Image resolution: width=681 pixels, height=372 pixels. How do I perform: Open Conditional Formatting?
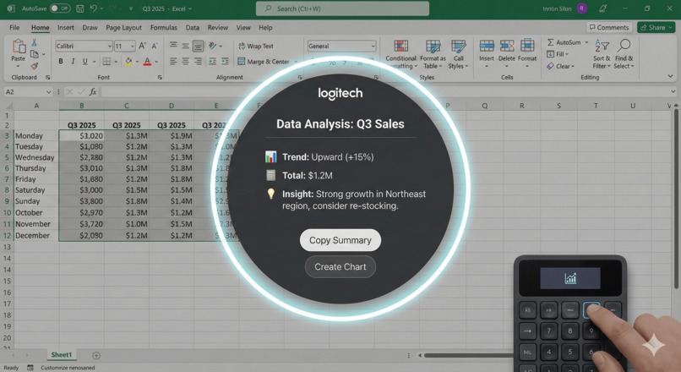coord(400,54)
